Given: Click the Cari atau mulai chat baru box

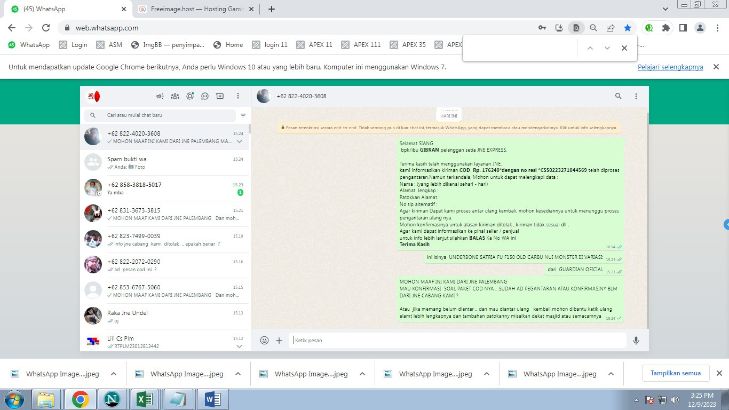Looking at the screenshot, I should (x=160, y=115).
